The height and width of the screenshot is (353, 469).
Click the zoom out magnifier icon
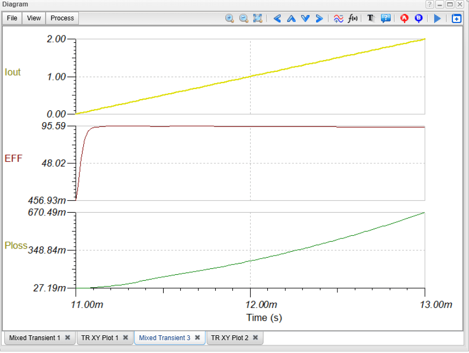pyautogui.click(x=244, y=18)
